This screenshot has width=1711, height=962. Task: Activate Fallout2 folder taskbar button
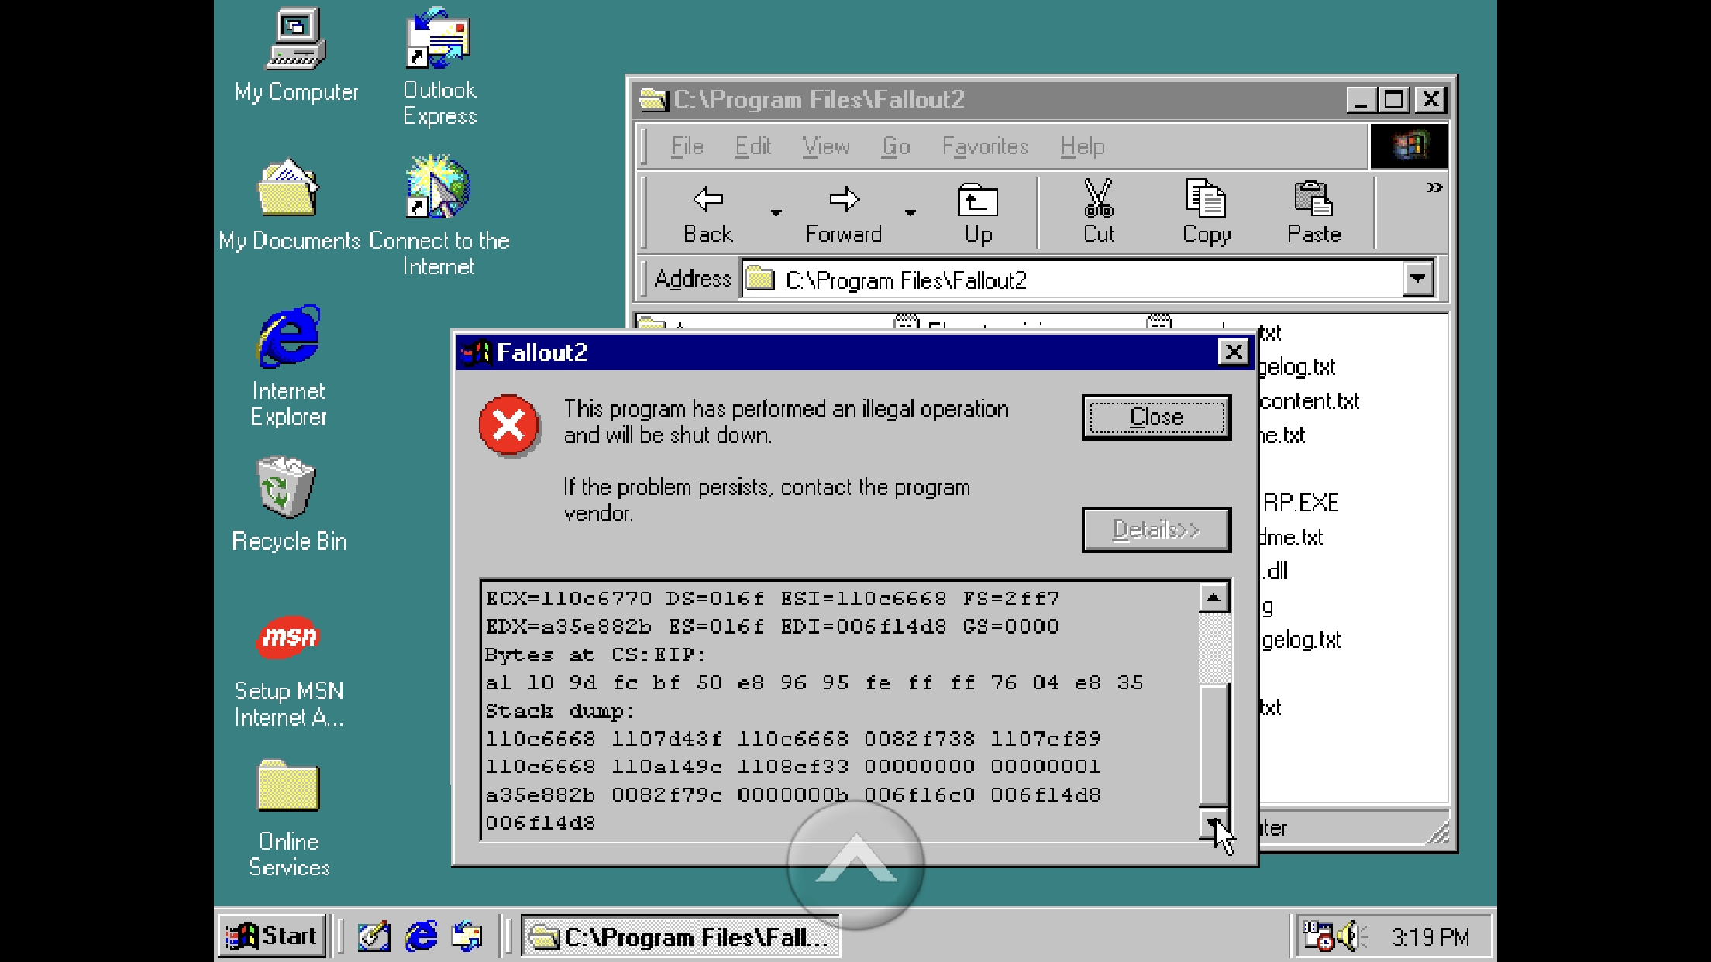pyautogui.click(x=680, y=936)
